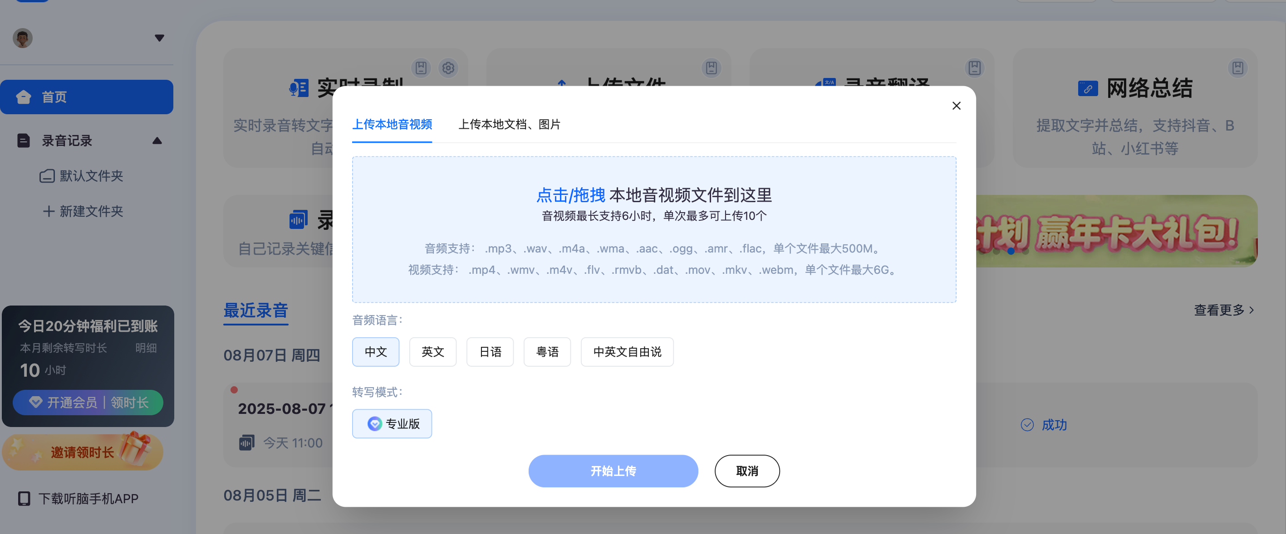The image size is (1286, 534).
Task: Open 录音记录 in sidebar
Action: click(67, 141)
